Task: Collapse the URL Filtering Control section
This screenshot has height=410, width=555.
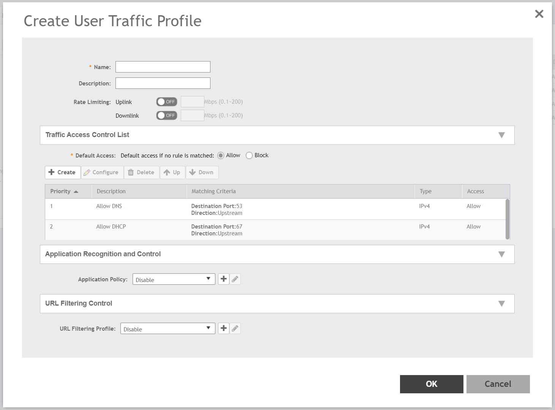Action: tap(502, 303)
